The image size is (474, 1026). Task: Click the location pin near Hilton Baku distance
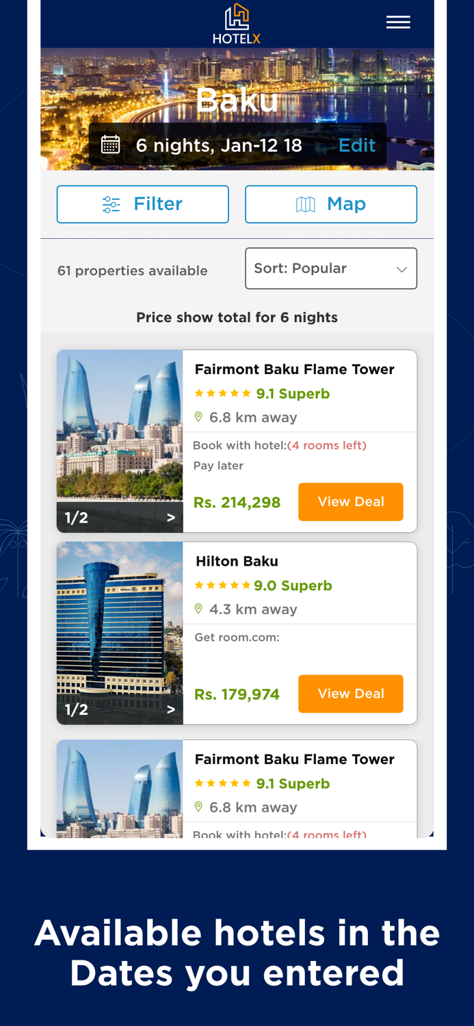coord(198,607)
